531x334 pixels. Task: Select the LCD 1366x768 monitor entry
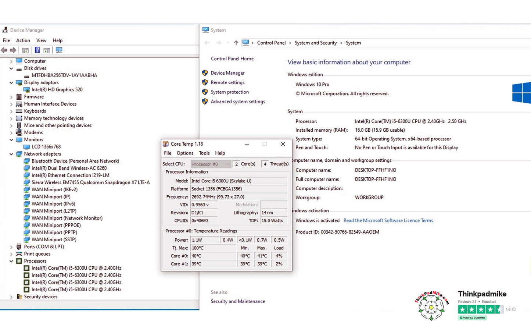tap(46, 147)
